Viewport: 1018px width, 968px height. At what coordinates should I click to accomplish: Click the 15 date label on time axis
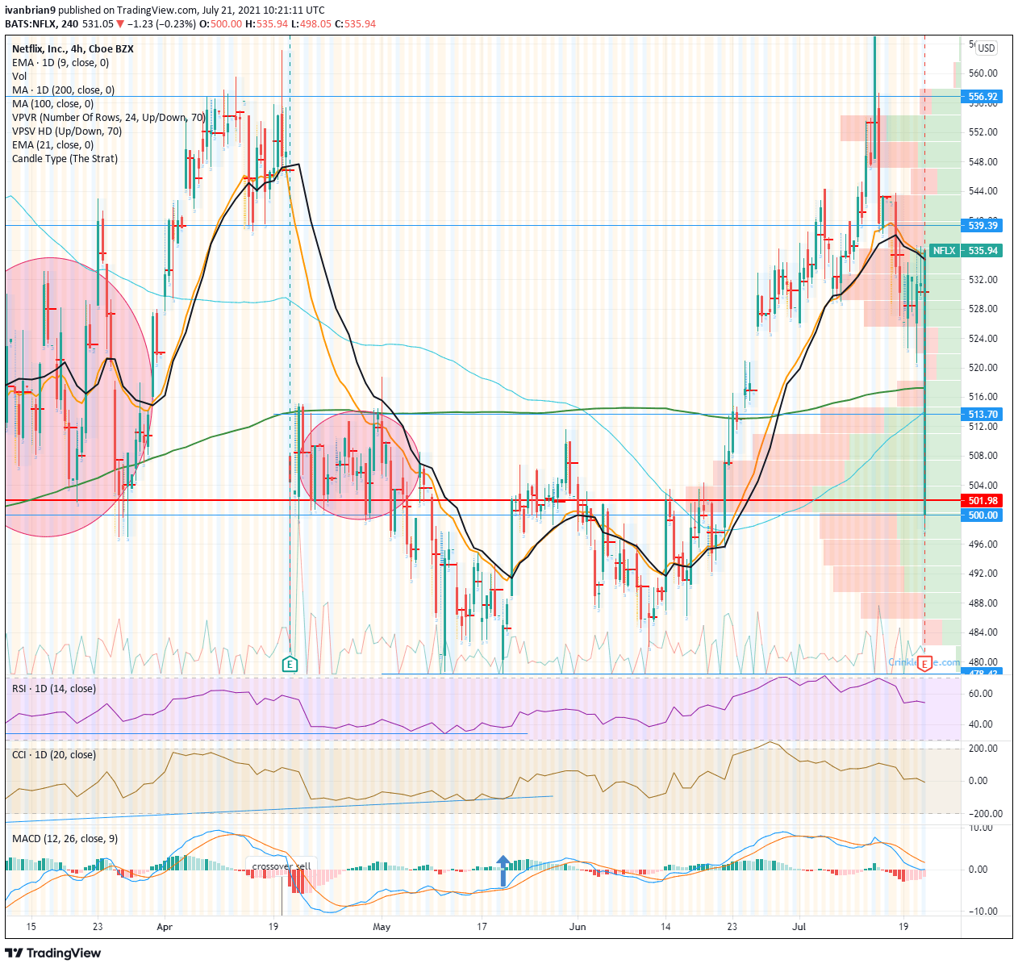tap(31, 927)
